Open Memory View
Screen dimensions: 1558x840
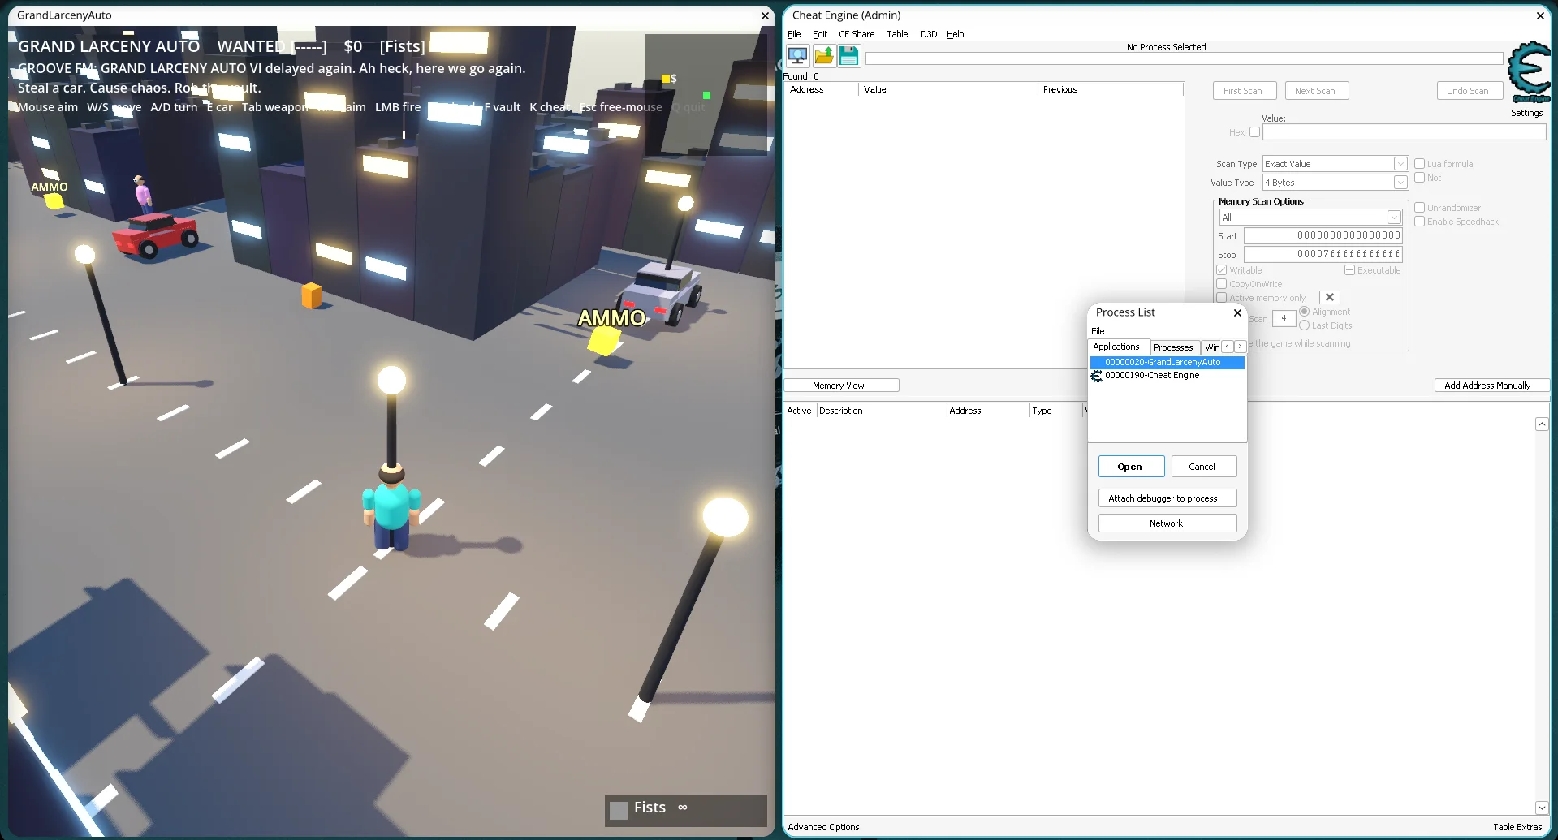[x=841, y=386]
